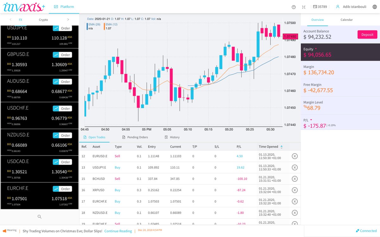This screenshot has width=380, height=237.
Task: Select the GBPUSD.E asset name
Action: pos(18,54)
